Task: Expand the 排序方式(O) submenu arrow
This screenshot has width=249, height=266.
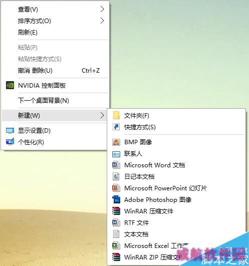Action: coord(102,21)
